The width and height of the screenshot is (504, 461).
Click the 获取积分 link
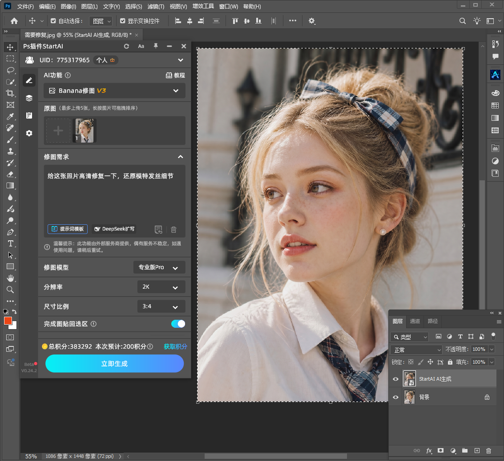(x=175, y=346)
